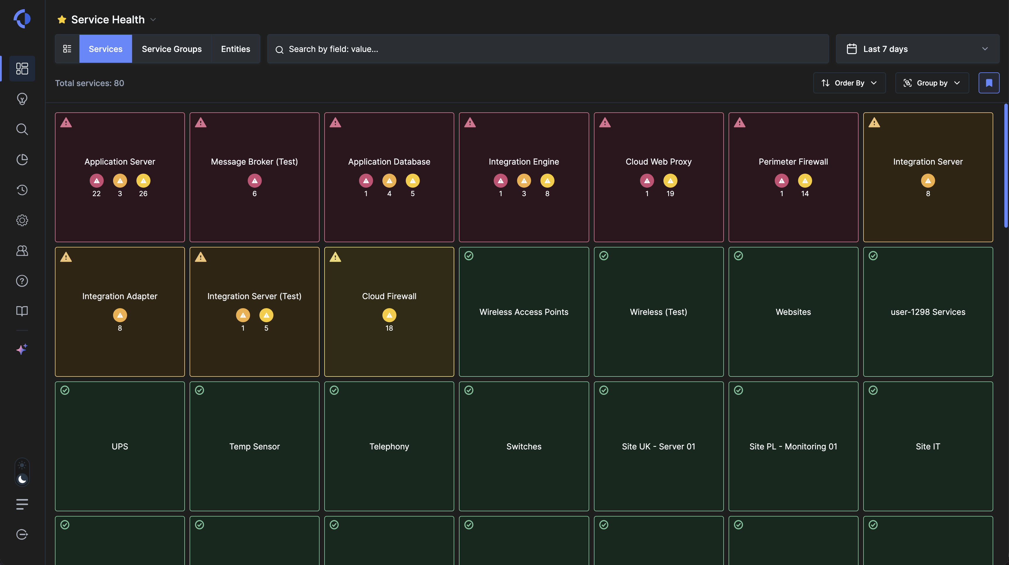Viewport: 1009px width, 565px height.
Task: Switch to the Entities tab
Action: (x=235, y=48)
